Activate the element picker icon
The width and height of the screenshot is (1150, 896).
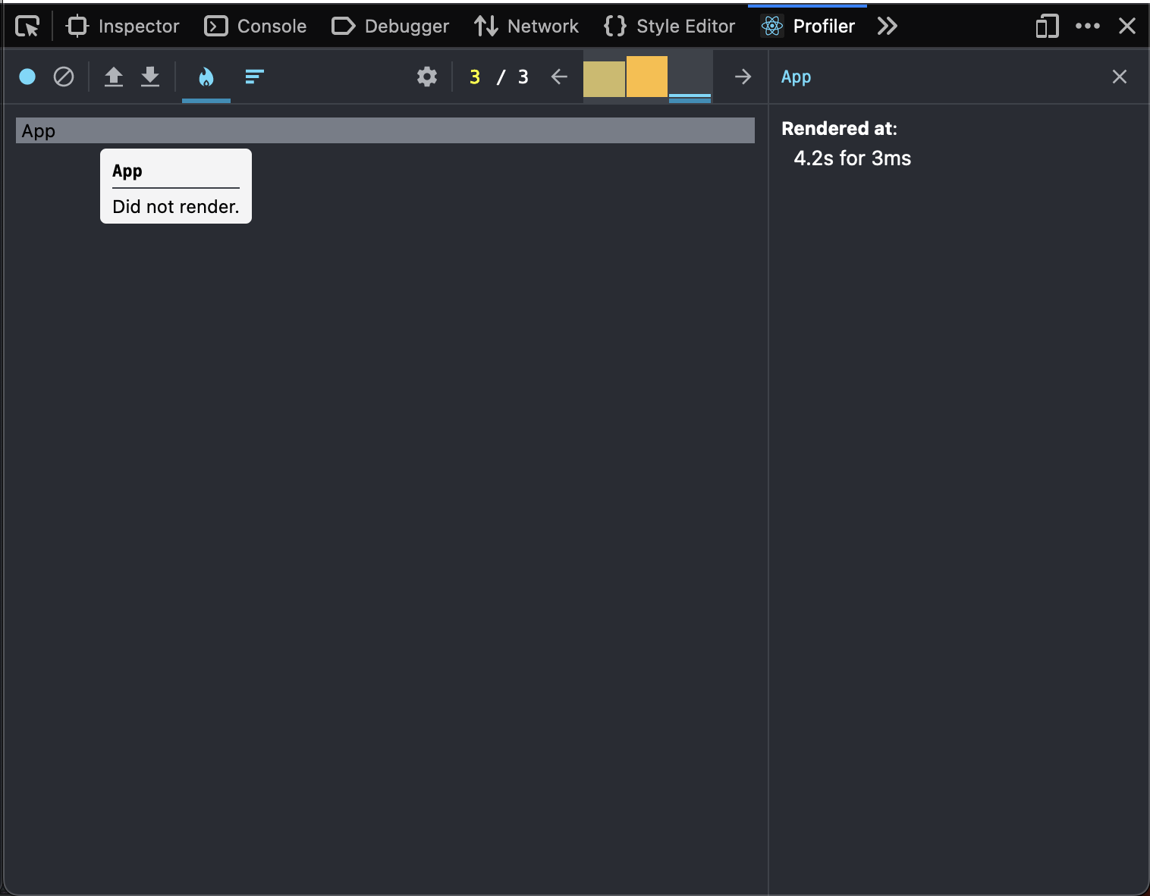[x=27, y=27]
